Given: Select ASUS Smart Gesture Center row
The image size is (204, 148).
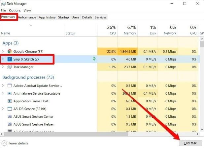Looking at the screenshot, I should 100,116.
